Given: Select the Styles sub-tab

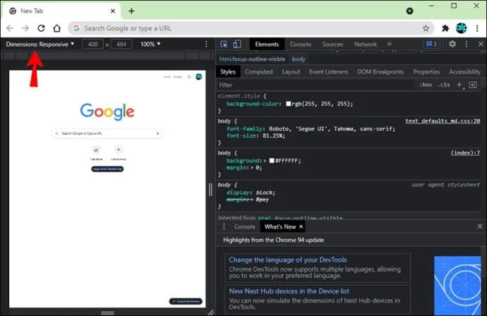Looking at the screenshot, I should (x=228, y=72).
